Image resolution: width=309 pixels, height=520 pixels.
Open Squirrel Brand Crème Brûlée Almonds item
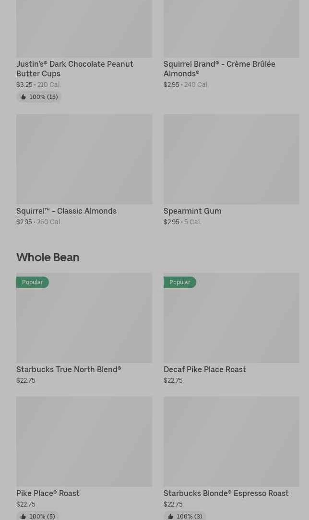(x=219, y=69)
